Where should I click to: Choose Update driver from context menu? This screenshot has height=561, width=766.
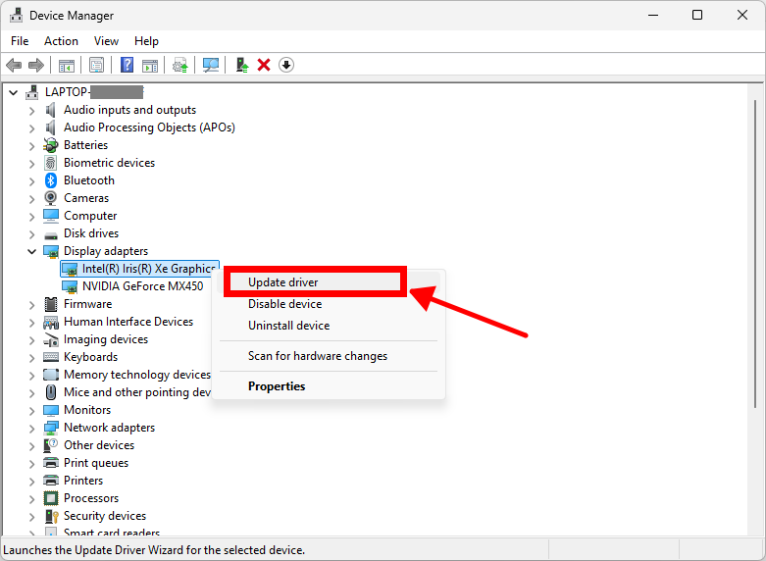[x=282, y=282]
